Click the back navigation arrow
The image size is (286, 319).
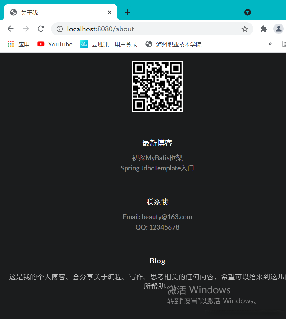[10, 29]
